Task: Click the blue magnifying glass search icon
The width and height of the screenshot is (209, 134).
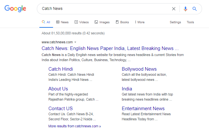Action: coord(195,9)
